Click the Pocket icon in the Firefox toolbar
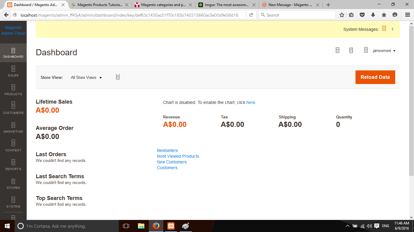 coord(362,15)
